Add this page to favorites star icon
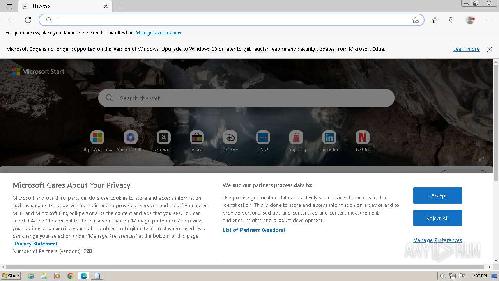Viewport: 499px width, 281px height. point(415,20)
